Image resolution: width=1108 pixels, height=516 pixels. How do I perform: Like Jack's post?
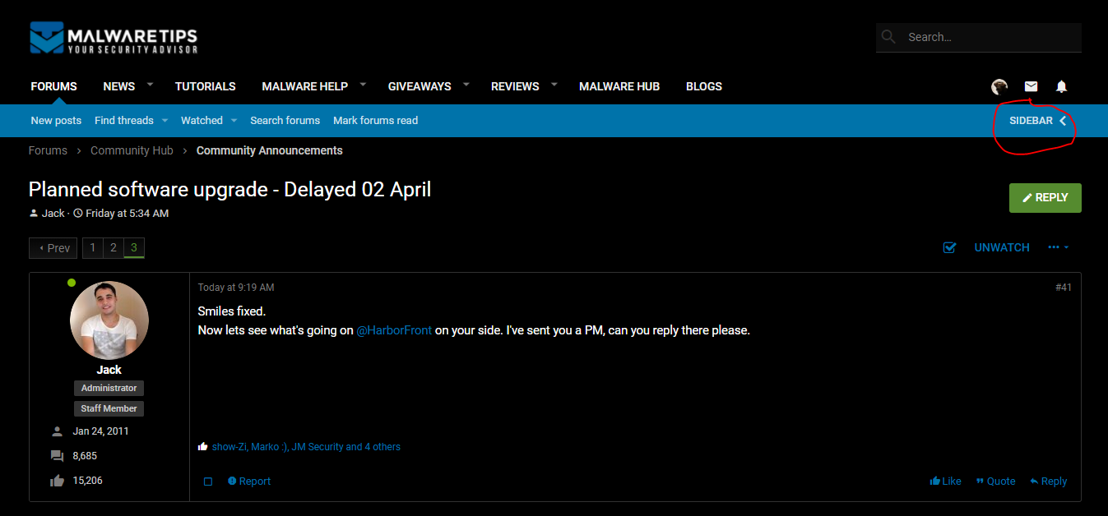click(x=945, y=481)
